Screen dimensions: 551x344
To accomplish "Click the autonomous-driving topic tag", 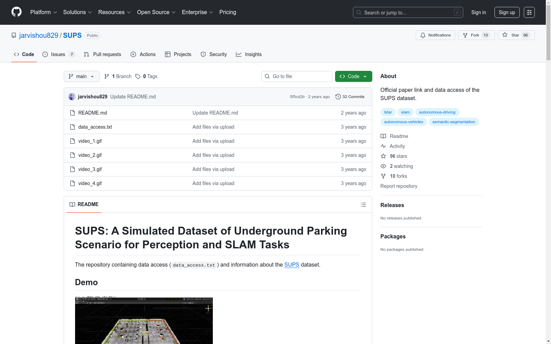I will pos(437,112).
